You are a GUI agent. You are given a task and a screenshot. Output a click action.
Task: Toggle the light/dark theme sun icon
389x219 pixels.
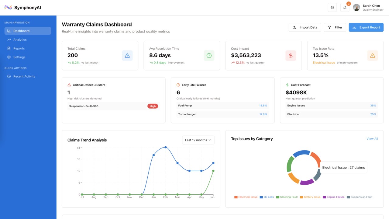[x=332, y=8]
